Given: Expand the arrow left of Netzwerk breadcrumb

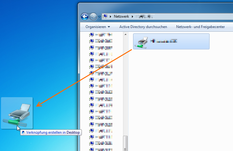Looking at the screenshot, I should pos(111,16).
